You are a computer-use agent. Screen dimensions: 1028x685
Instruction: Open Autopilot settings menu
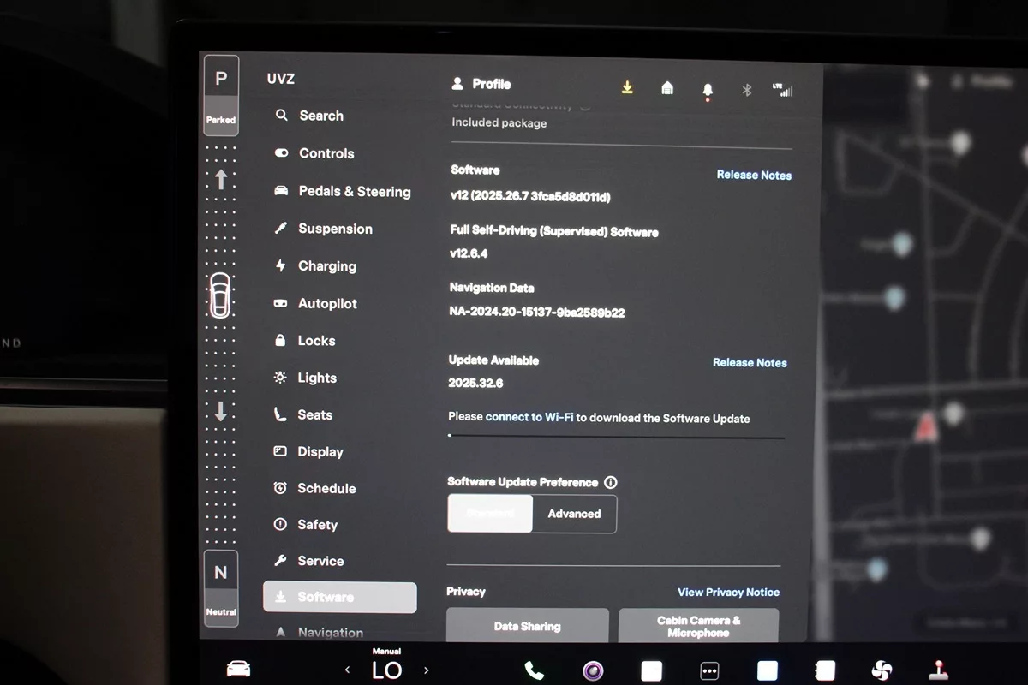pyautogui.click(x=326, y=303)
